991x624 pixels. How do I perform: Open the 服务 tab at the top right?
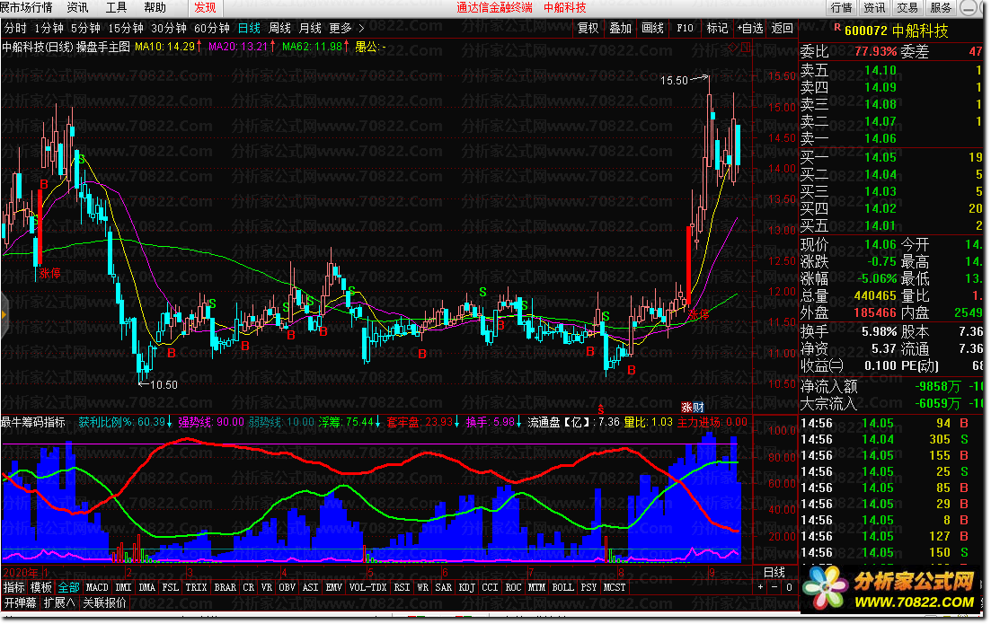coord(941,7)
